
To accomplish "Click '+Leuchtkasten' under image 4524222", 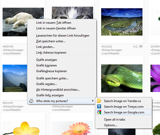I will [110, 53].
